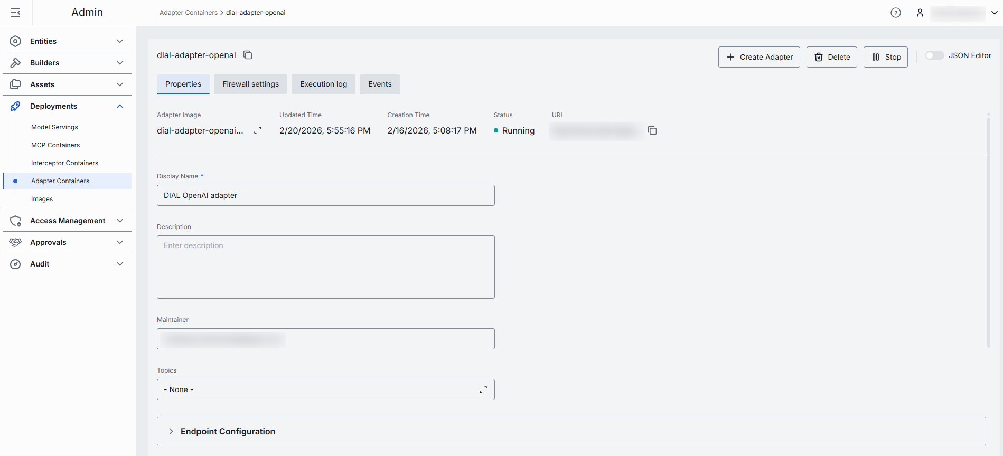1003x456 pixels.
Task: Open the Execution log tab
Action: pyautogui.click(x=323, y=84)
